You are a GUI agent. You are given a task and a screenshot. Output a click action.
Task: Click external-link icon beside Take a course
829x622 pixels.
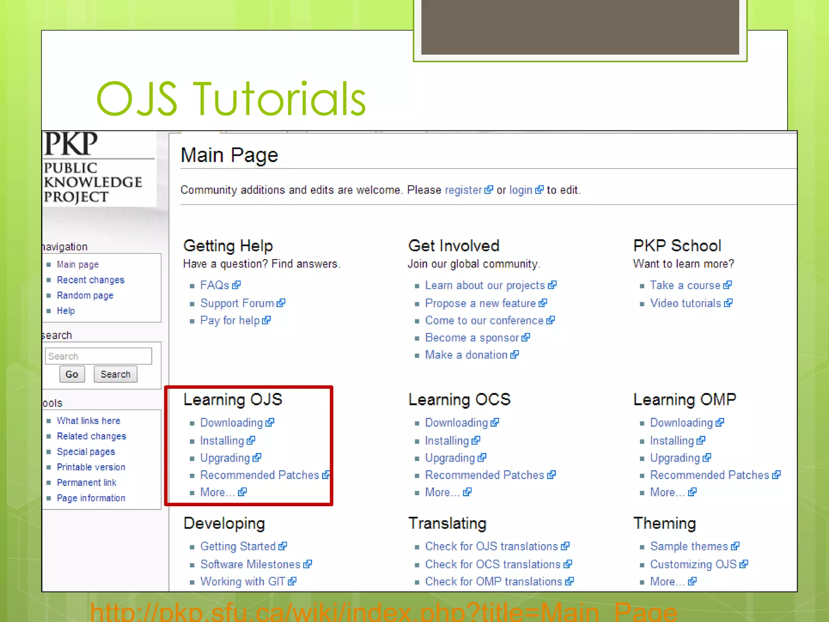(727, 285)
